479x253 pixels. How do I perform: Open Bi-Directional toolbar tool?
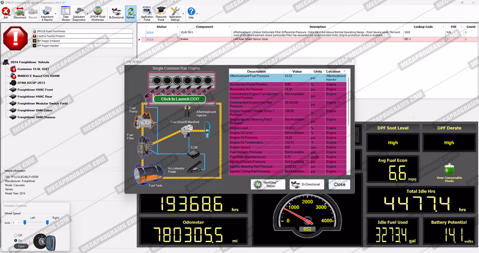click(116, 13)
